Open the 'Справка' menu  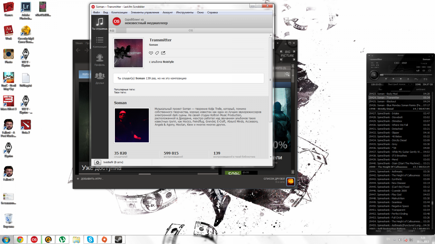(213, 12)
